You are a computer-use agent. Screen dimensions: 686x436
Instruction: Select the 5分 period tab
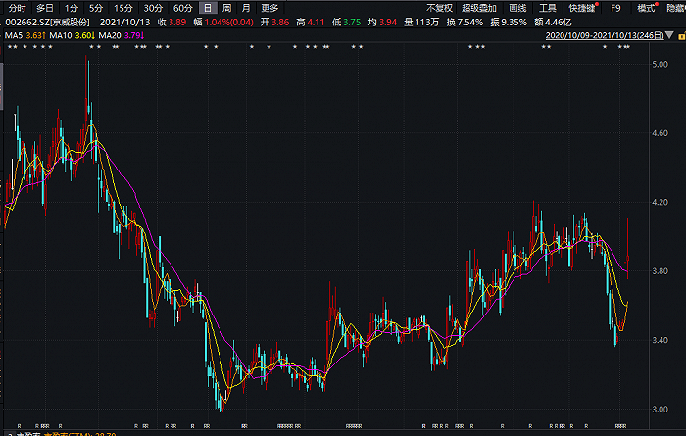pyautogui.click(x=96, y=8)
